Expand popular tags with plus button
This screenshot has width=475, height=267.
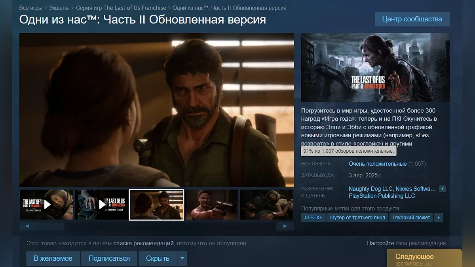[439, 218]
